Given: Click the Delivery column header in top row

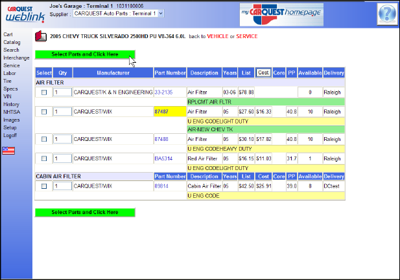Looking at the screenshot, I should (x=334, y=73).
